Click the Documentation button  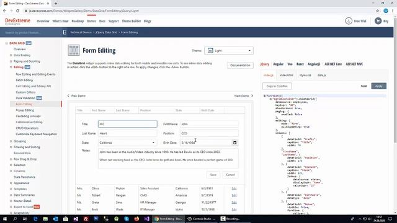point(240,65)
